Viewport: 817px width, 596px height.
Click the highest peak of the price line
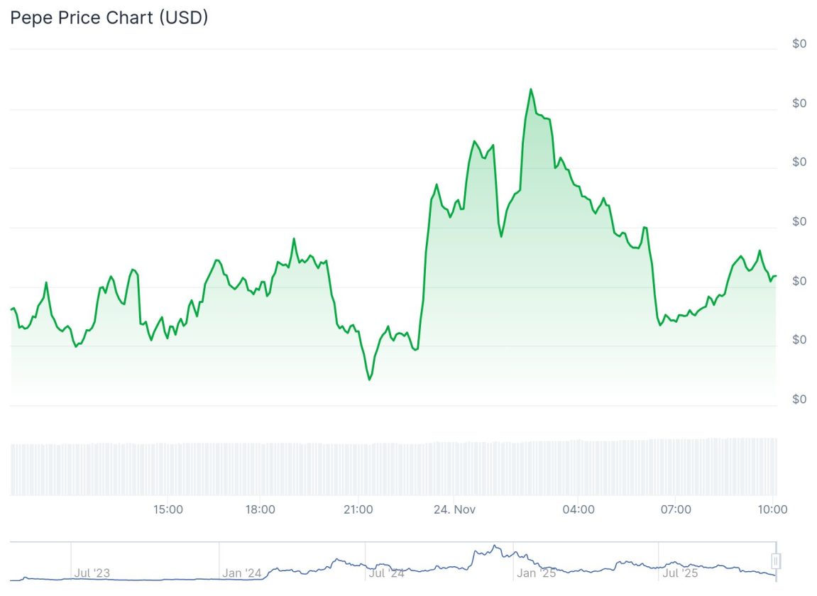(x=530, y=89)
